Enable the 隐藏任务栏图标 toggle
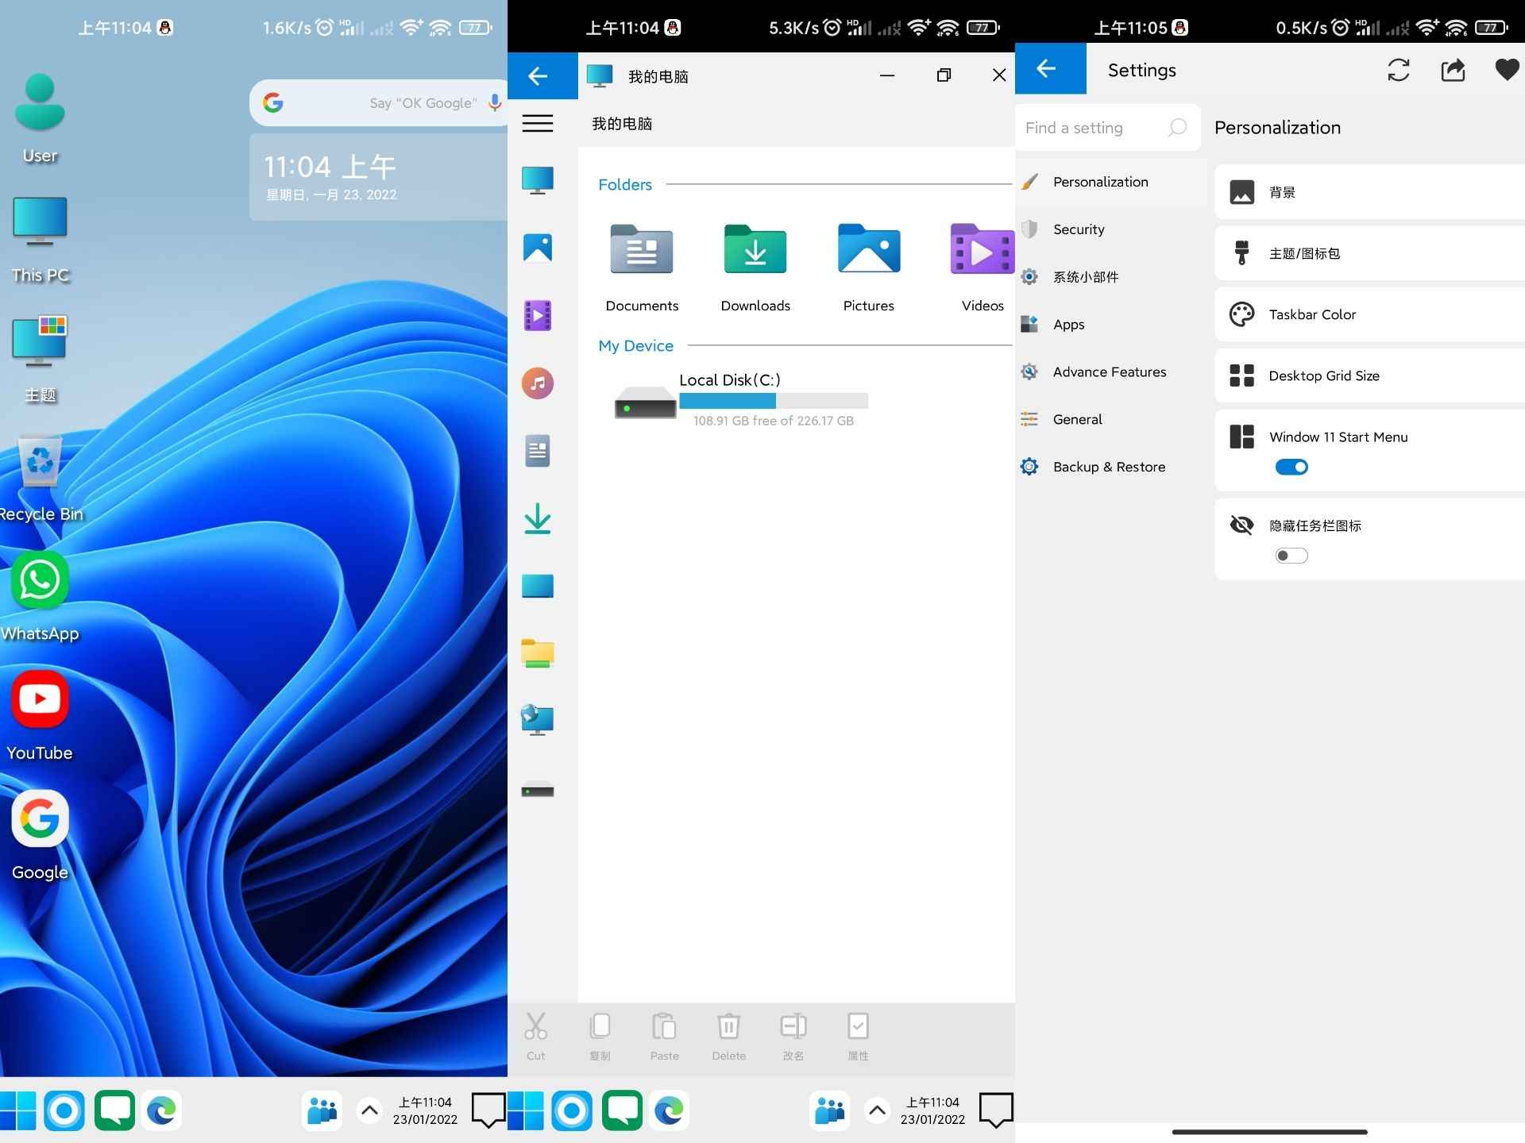Screen dimensions: 1525x1143 pyautogui.click(x=1291, y=556)
